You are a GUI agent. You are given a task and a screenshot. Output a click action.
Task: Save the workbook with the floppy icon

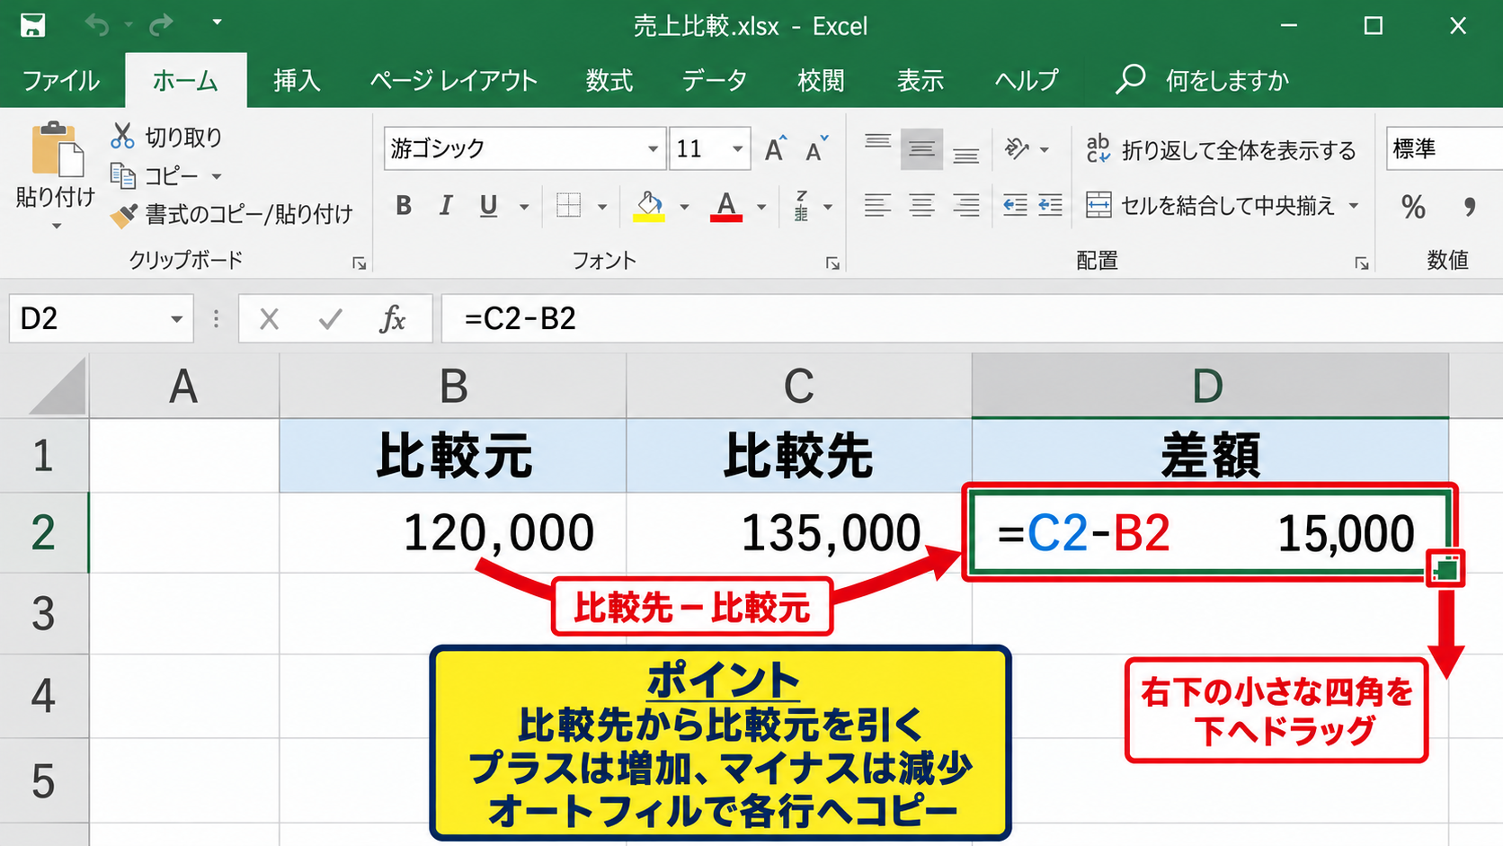click(x=32, y=25)
